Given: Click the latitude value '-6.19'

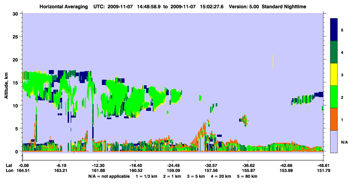Looking at the screenshot, I should click(x=60, y=166).
